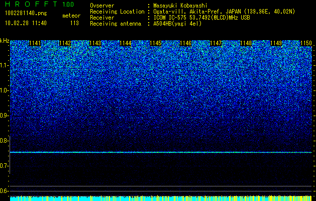
Task: Click the 1142 time marker
Action: tap(65, 43)
